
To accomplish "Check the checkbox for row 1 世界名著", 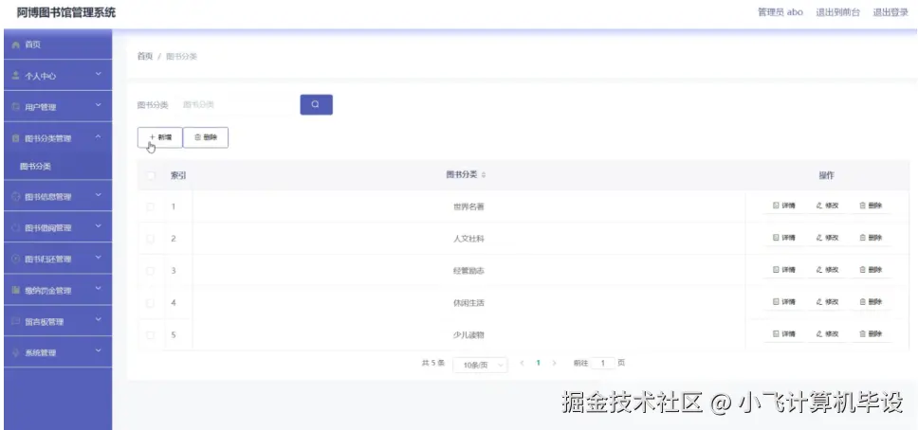I will tap(151, 206).
